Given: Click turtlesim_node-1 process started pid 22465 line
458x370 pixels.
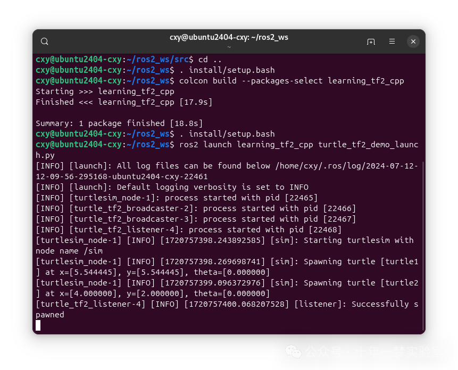Looking at the screenshot, I should tap(177, 198).
